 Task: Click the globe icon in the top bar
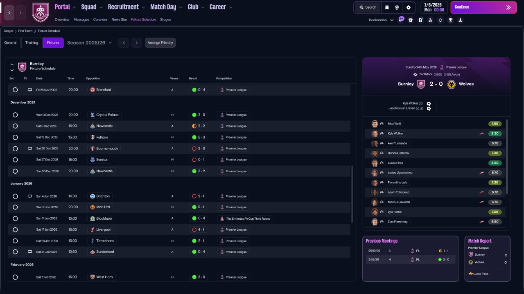pos(397,7)
